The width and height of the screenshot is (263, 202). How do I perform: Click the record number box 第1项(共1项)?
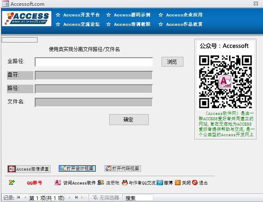47,198
